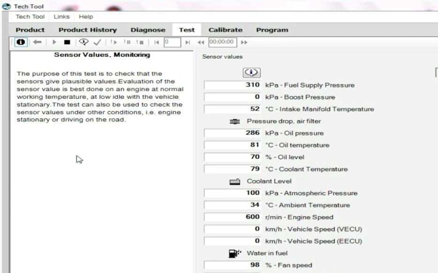
Task: Click the '°C - Intake Manifold Temperature' label
Action: point(319,109)
